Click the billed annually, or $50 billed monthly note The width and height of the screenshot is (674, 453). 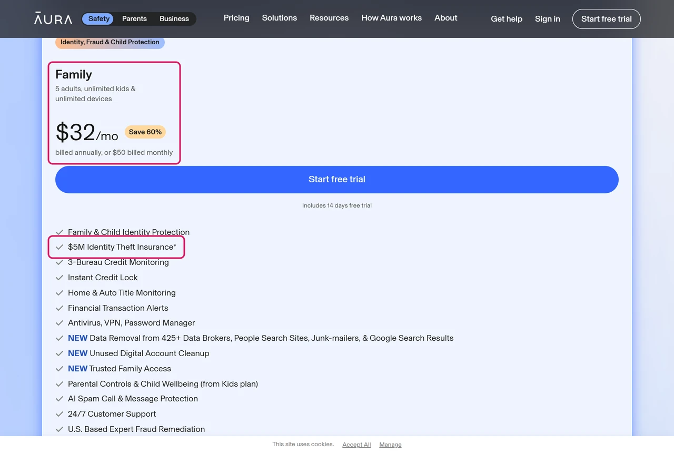(114, 153)
